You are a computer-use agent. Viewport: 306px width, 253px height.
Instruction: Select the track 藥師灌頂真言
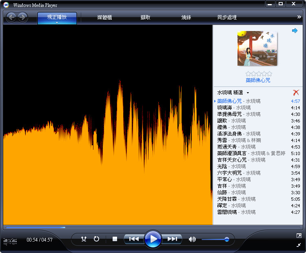point(258,153)
